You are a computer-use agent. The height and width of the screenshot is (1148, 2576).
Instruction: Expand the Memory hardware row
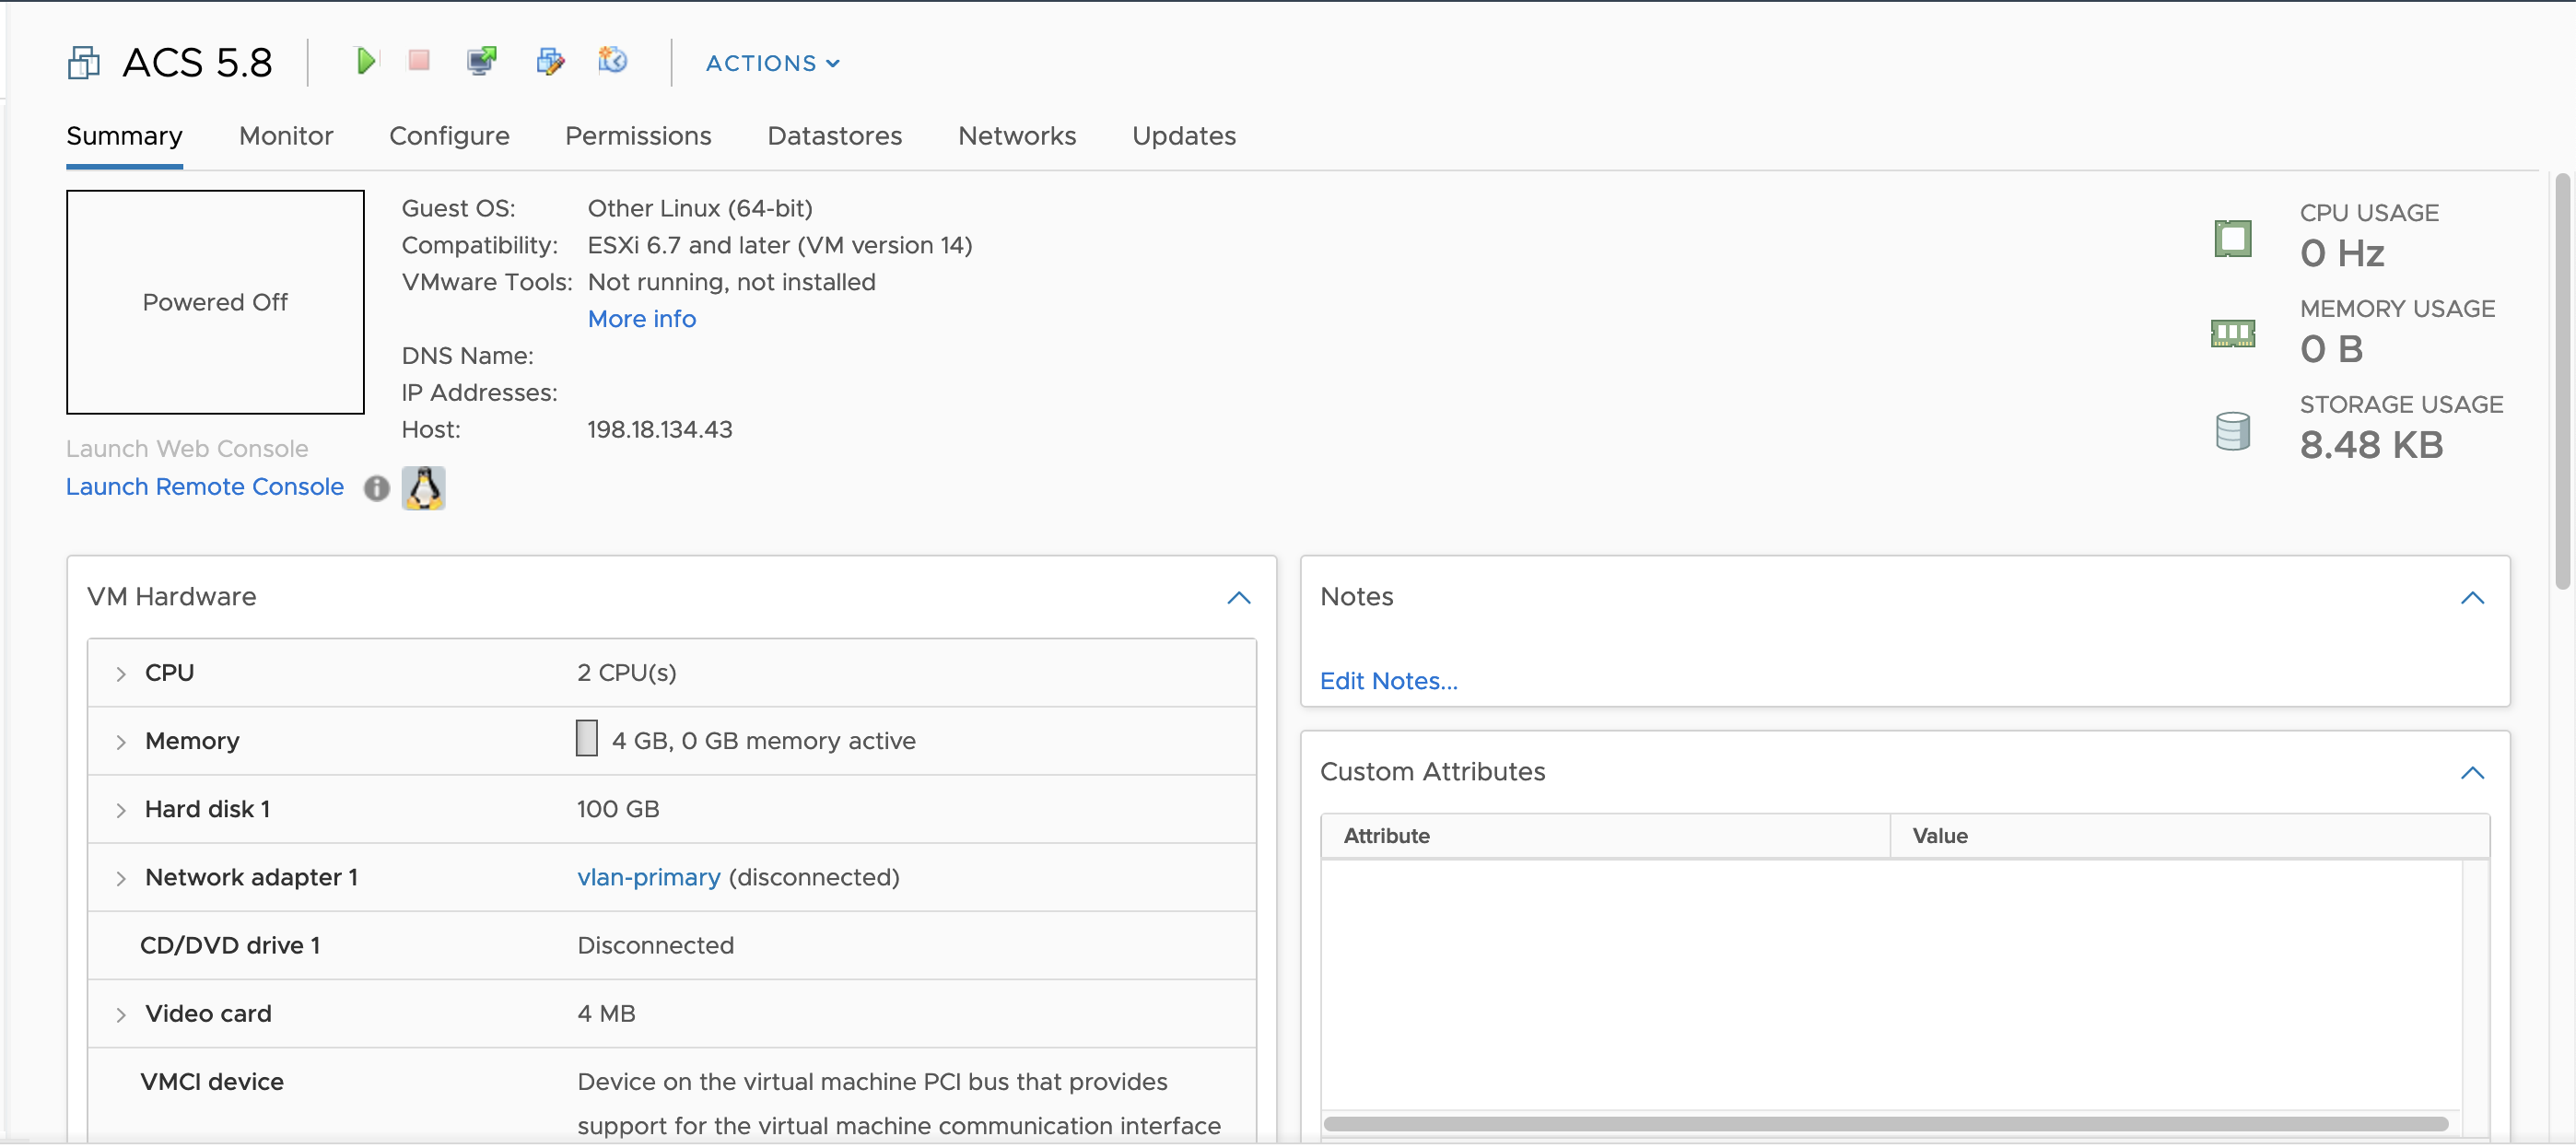click(x=121, y=742)
